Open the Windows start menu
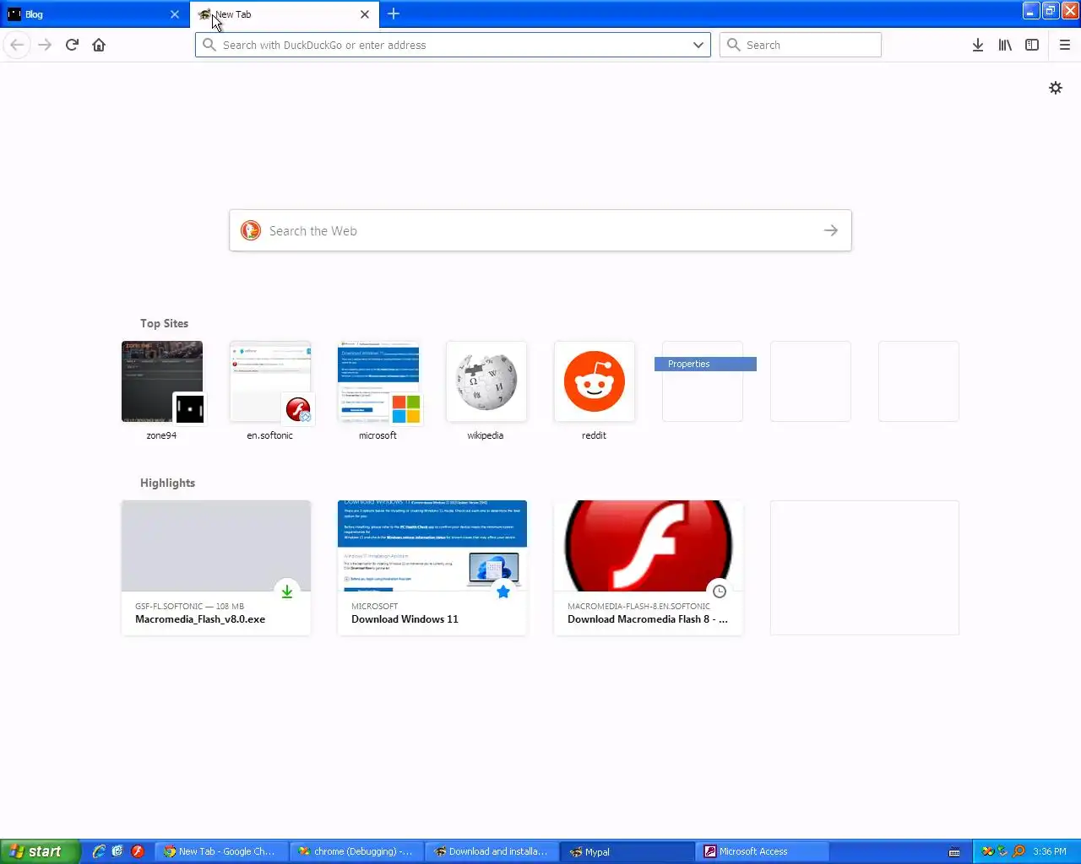The image size is (1081, 864). pyautogui.click(x=40, y=851)
